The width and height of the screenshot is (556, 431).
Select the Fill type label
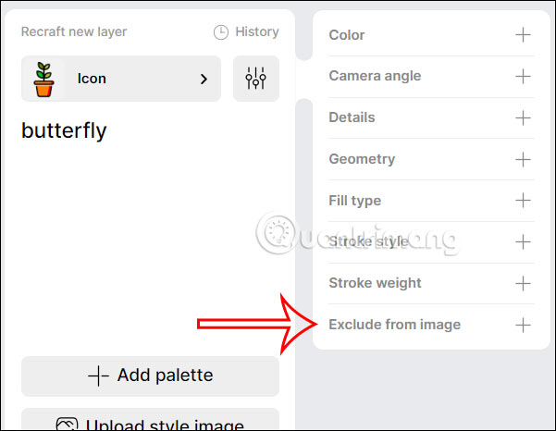tap(354, 201)
